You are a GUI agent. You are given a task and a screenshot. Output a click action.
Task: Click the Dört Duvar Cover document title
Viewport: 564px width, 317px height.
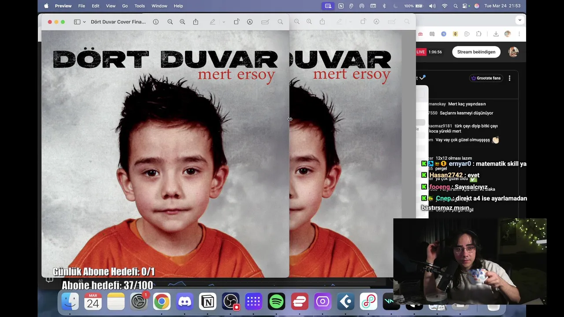click(x=118, y=22)
